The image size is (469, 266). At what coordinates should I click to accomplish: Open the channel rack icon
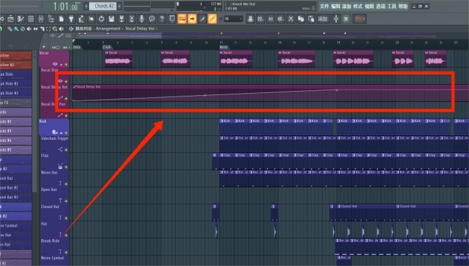pyautogui.click(x=31, y=19)
